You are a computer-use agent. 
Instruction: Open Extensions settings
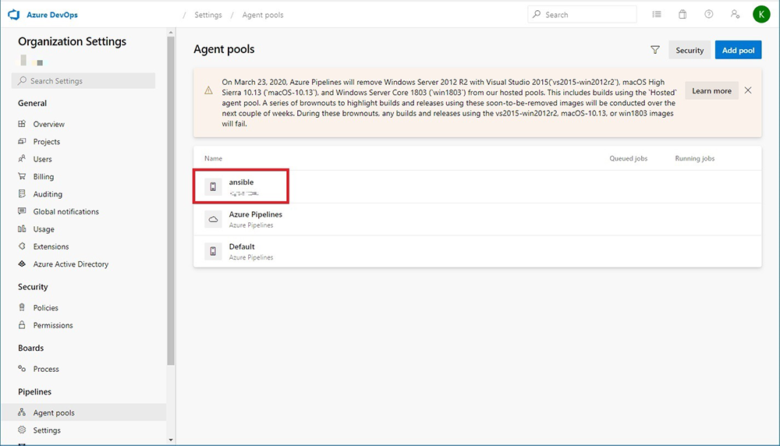click(x=51, y=246)
